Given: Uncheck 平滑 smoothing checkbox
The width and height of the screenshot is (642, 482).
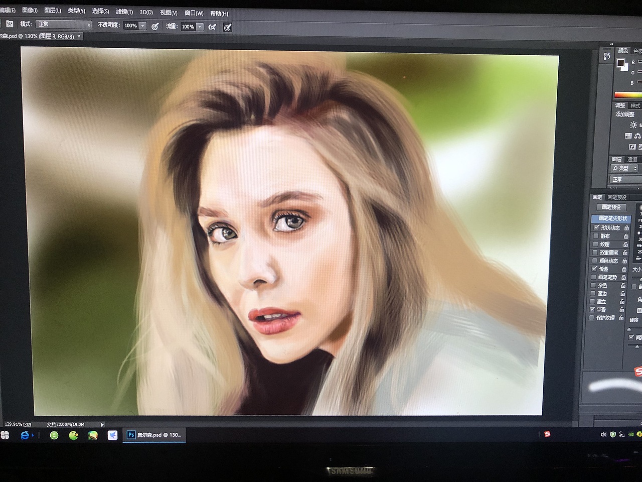Looking at the screenshot, I should click(592, 310).
